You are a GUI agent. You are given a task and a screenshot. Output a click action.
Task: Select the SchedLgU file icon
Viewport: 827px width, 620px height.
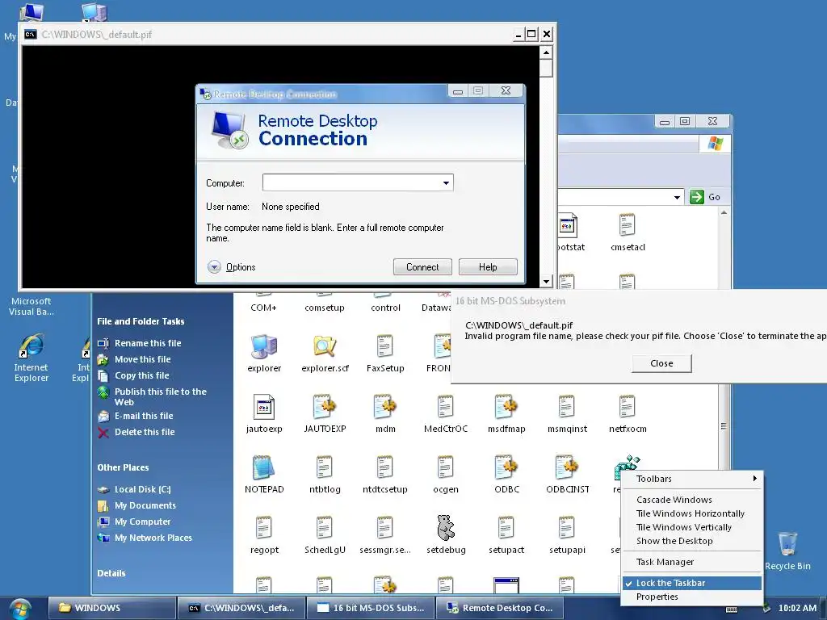pyautogui.click(x=325, y=528)
